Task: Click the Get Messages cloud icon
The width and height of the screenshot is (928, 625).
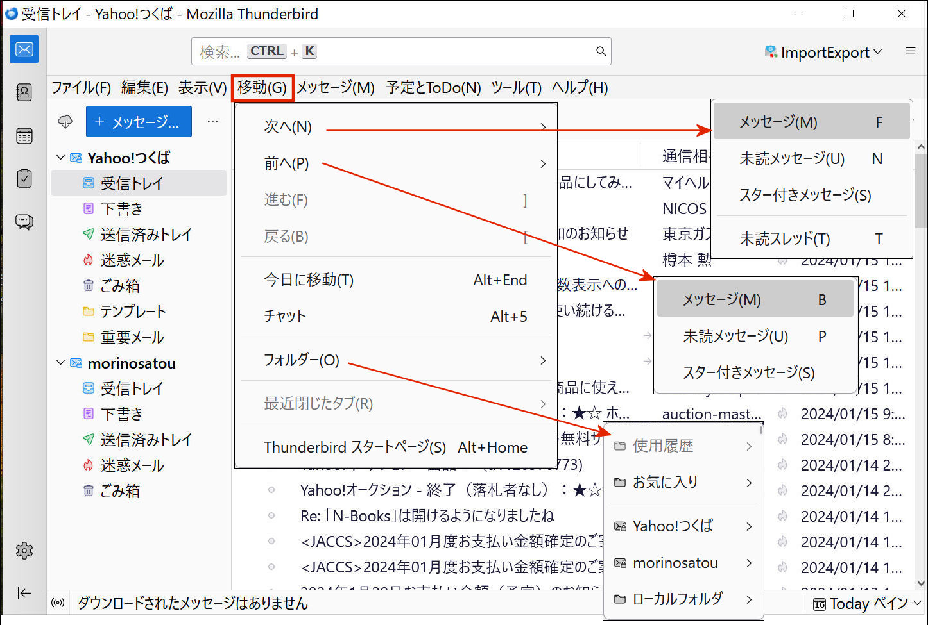Action: click(65, 122)
